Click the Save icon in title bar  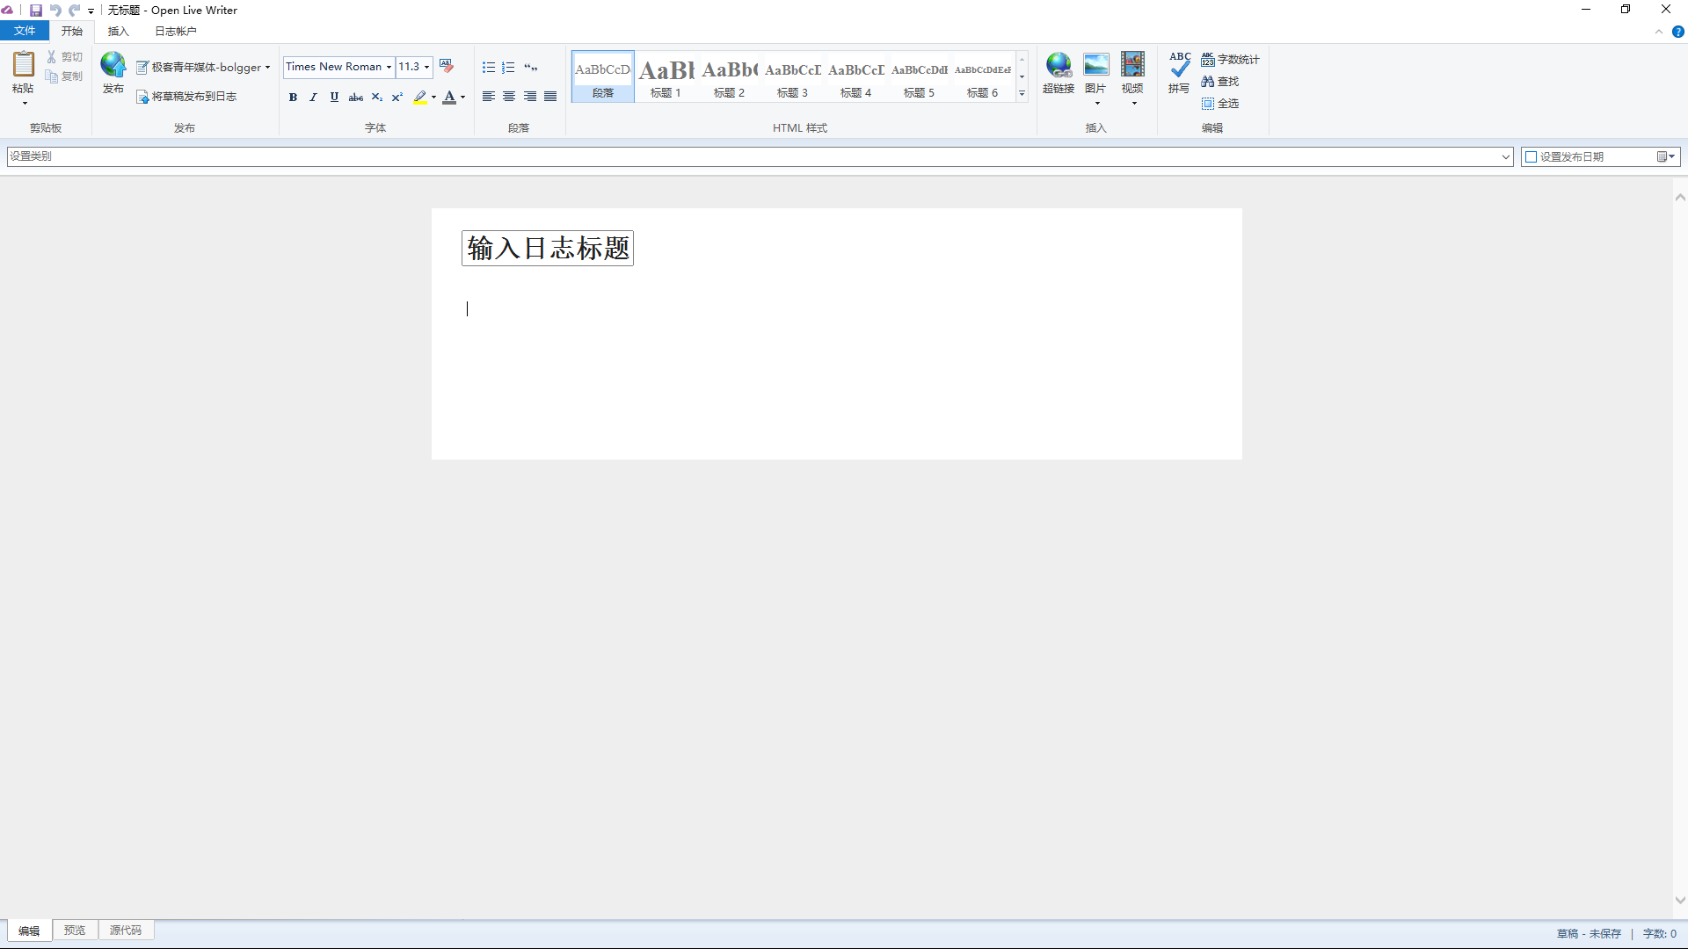[36, 11]
